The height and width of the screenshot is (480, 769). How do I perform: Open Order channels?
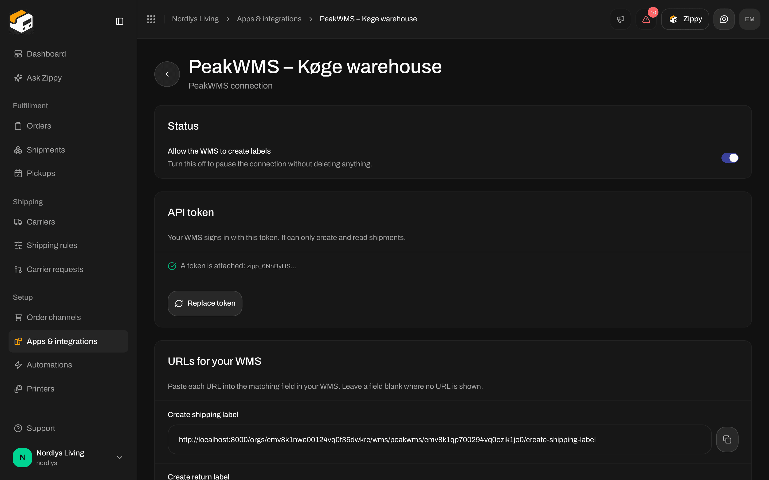[x=68, y=317]
